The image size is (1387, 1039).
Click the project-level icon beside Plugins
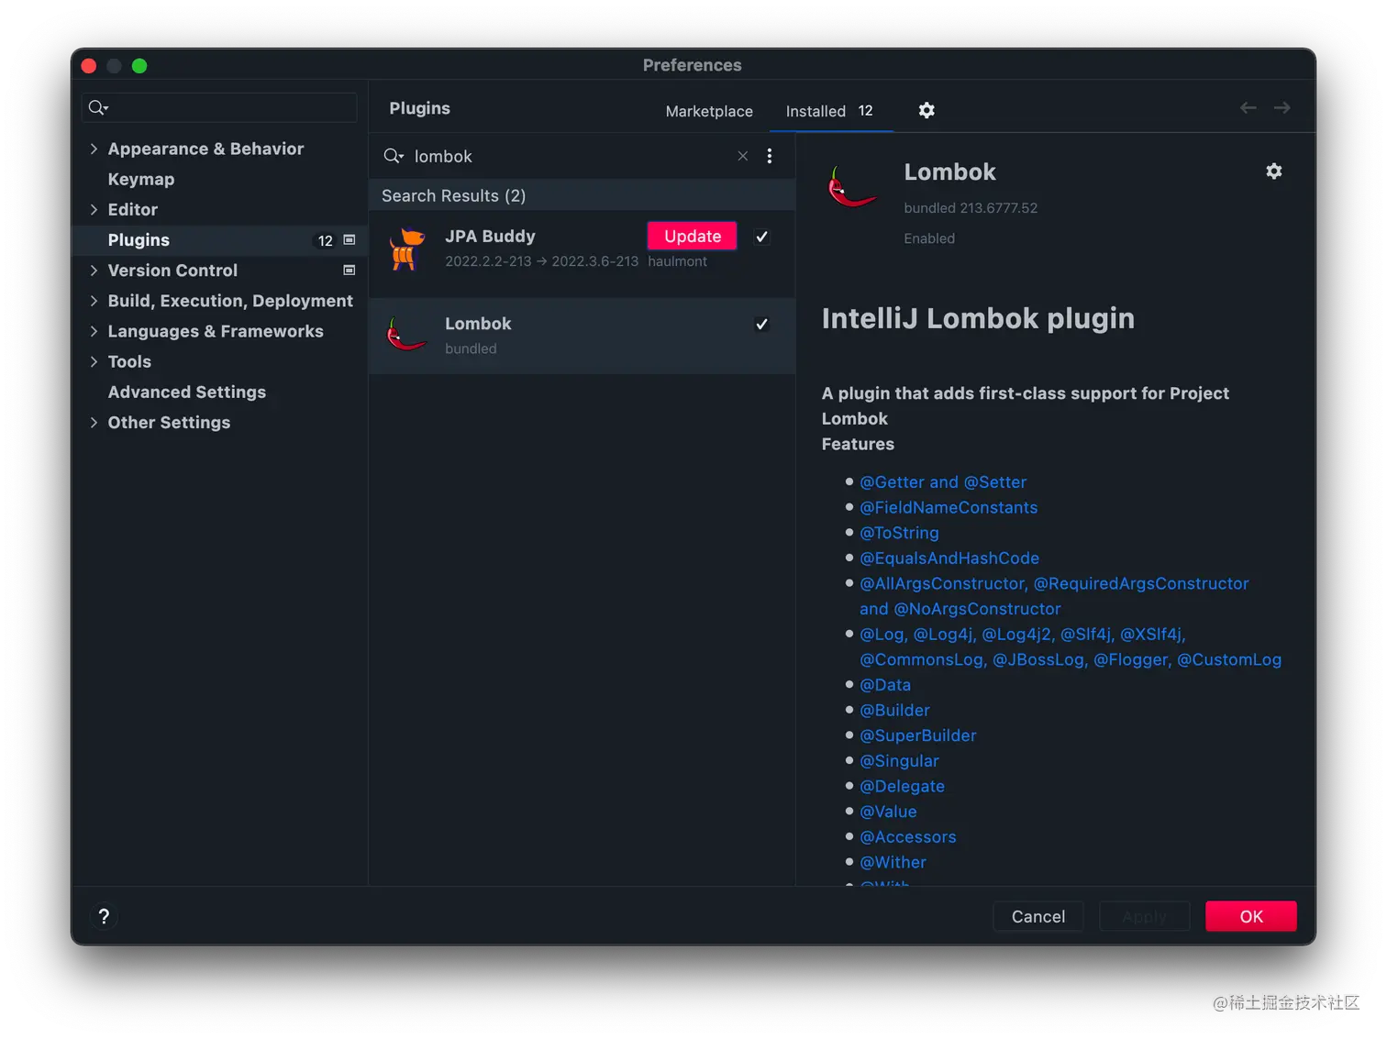tap(350, 240)
